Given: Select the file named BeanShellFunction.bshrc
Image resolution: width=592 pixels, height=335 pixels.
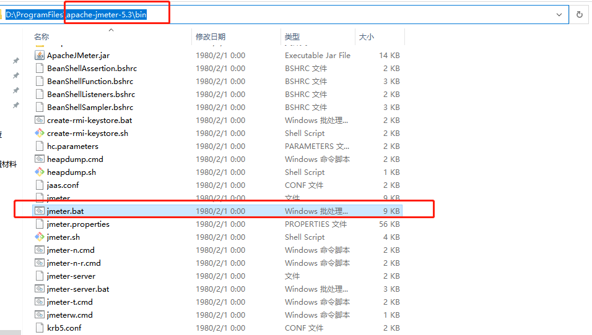Looking at the screenshot, I should click(x=90, y=82).
